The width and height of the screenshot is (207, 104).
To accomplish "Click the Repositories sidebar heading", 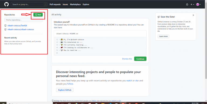I will (x=9, y=15).
